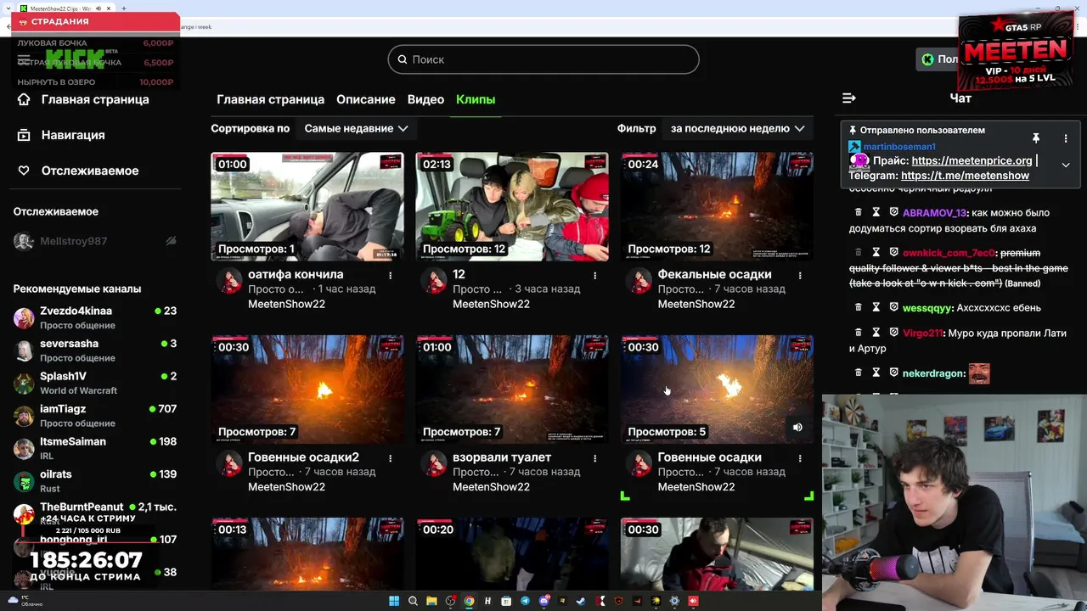The image size is (1087, 611).
Task: Go to Навигация in left sidebar
Action: [x=73, y=135]
